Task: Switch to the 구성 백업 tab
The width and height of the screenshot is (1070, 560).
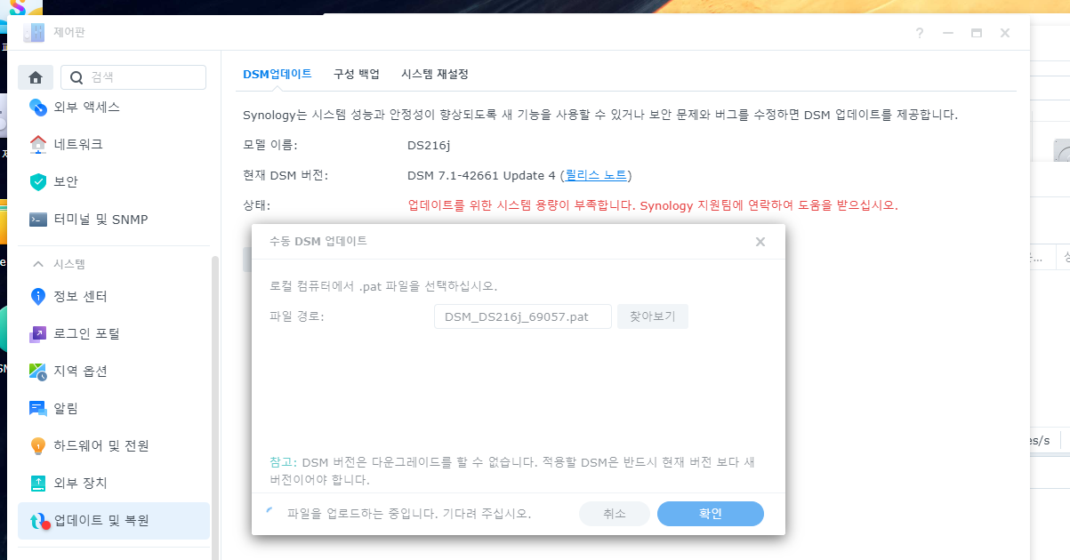Action: (x=357, y=74)
